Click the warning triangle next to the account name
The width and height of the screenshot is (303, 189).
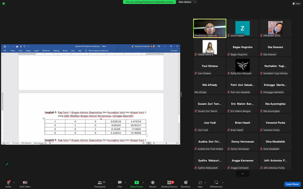133,46
